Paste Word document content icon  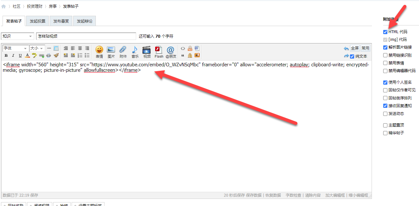click(197, 49)
